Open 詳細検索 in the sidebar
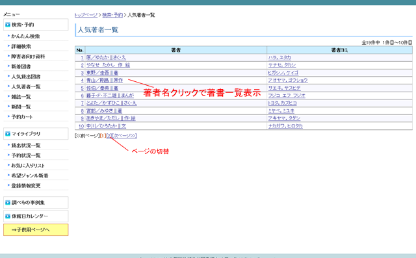The width and height of the screenshot is (416, 258). tap(21, 46)
